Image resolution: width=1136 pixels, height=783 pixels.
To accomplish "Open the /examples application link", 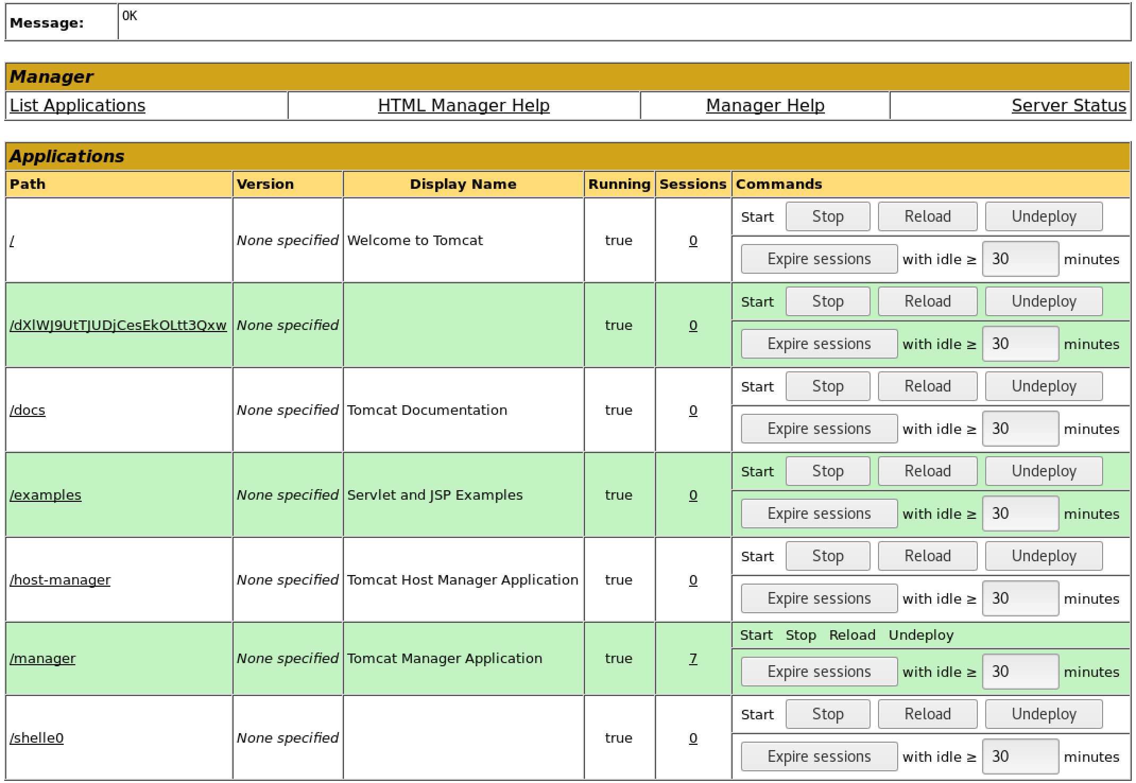I will pyautogui.click(x=46, y=495).
